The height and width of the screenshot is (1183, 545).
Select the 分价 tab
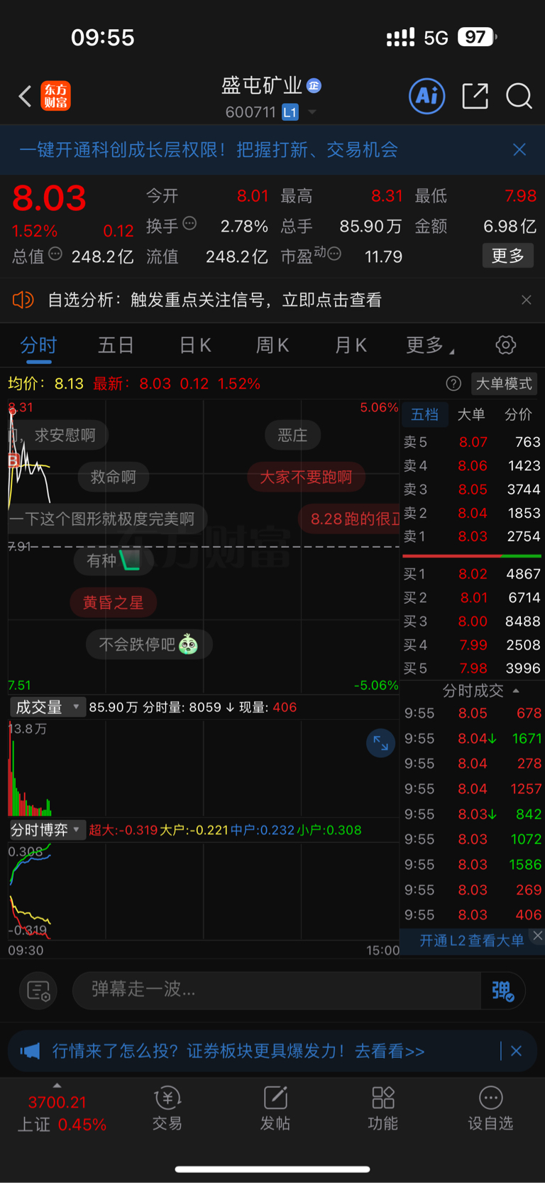click(x=518, y=414)
